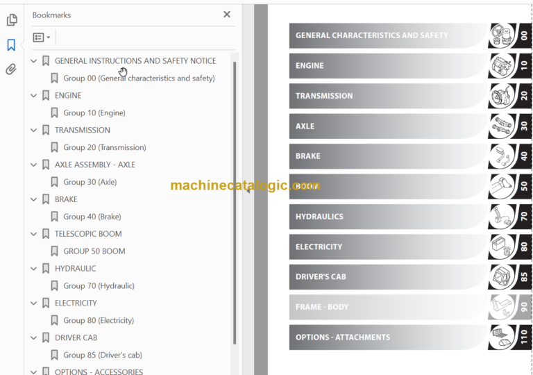Click the group 50 boom icon

click(502, 187)
